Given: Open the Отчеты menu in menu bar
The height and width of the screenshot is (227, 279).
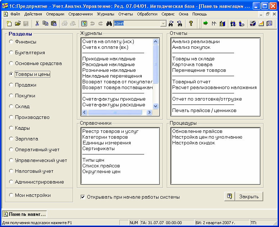Looking at the screenshot, I should (x=125, y=14).
